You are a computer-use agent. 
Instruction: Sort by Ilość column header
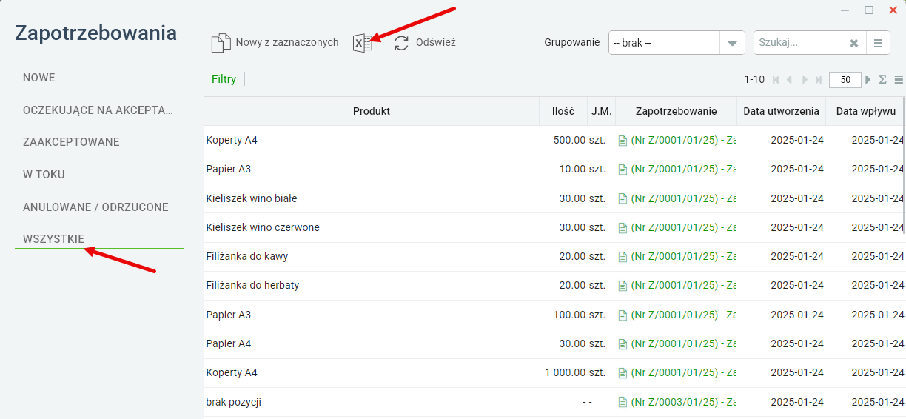[563, 111]
